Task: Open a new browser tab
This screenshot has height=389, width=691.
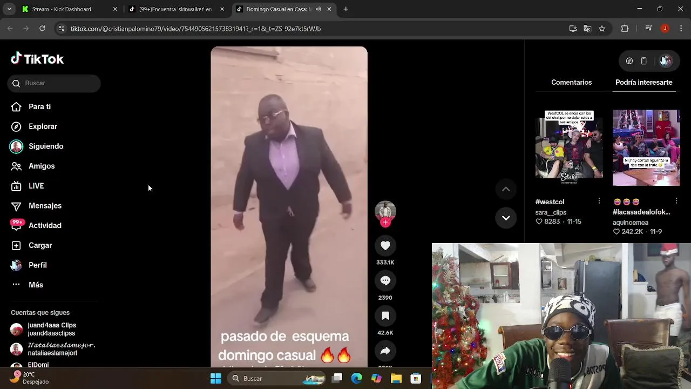Action: pyautogui.click(x=346, y=9)
